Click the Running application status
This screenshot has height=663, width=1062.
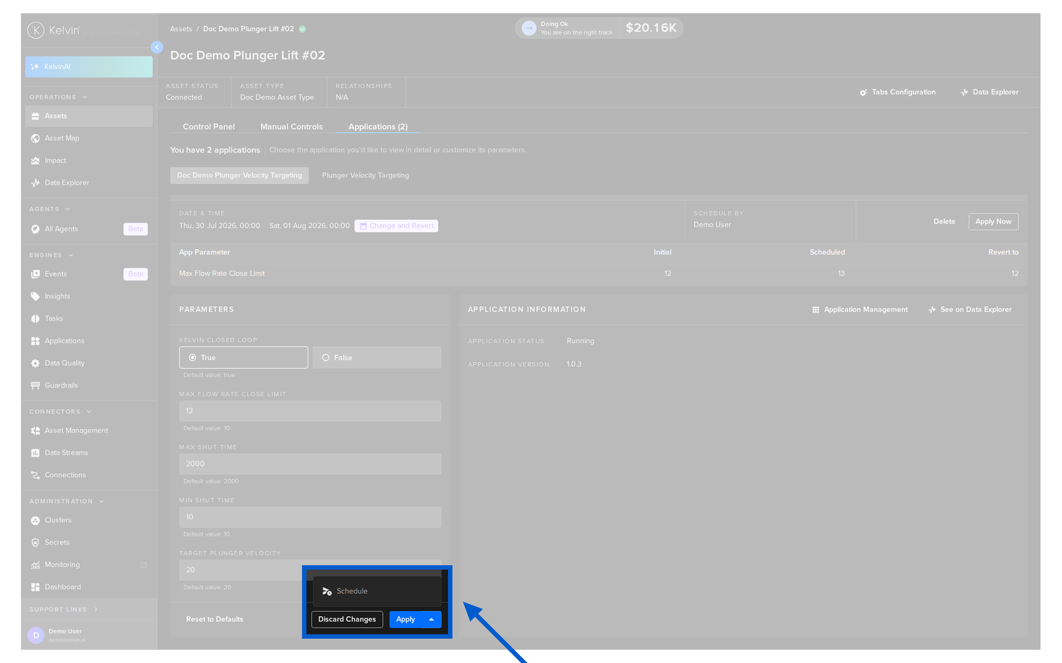coord(580,341)
